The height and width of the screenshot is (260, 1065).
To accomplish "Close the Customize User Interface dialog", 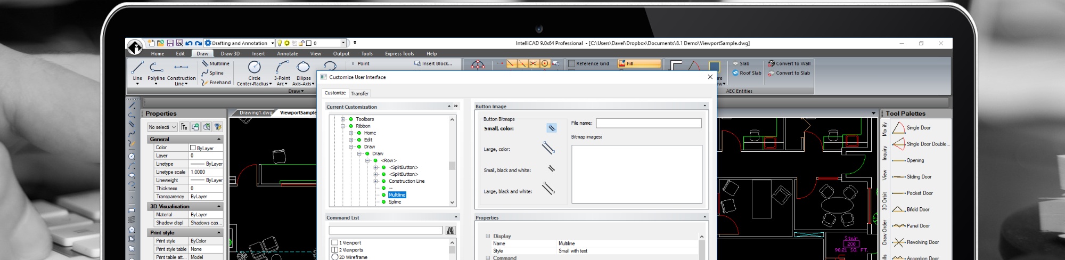I will (x=710, y=77).
